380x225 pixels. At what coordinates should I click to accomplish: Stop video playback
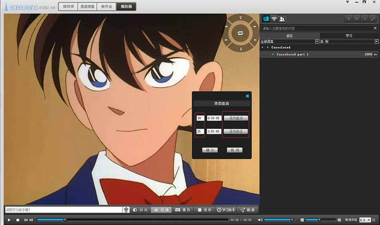pyautogui.click(x=18, y=220)
